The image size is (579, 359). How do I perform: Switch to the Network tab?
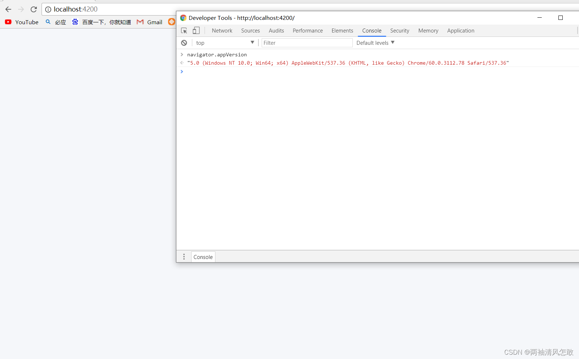pyautogui.click(x=222, y=31)
